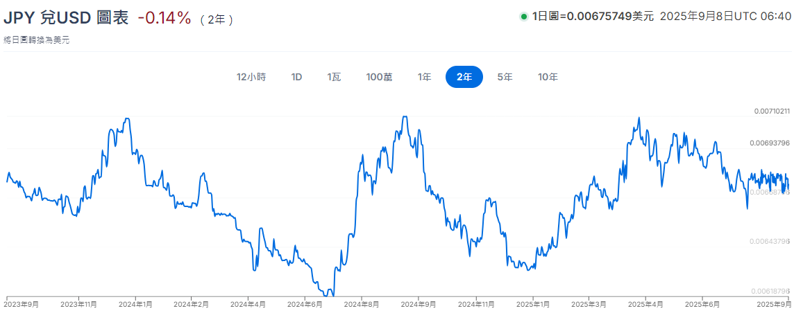Click the 2024年9月 x-axis label
The height and width of the screenshot is (313, 794).
pyautogui.click(x=418, y=305)
